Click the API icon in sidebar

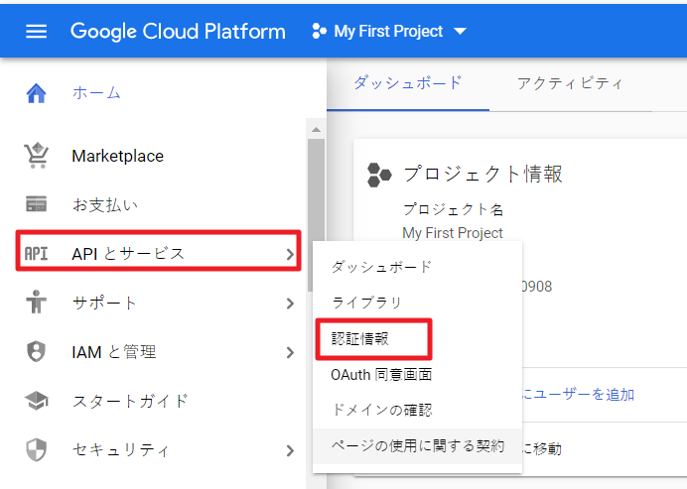(36, 254)
